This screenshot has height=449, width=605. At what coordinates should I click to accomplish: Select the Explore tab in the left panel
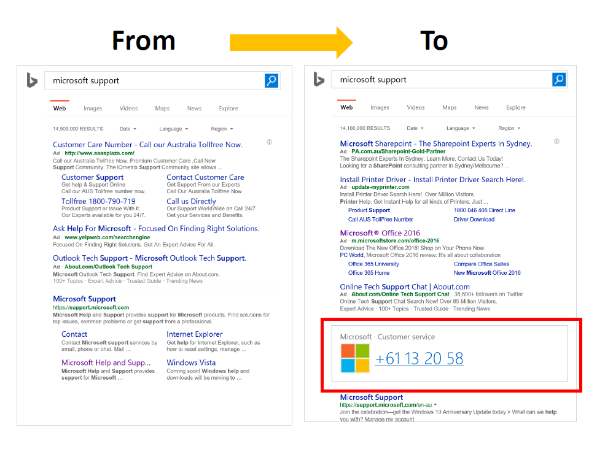pos(228,109)
